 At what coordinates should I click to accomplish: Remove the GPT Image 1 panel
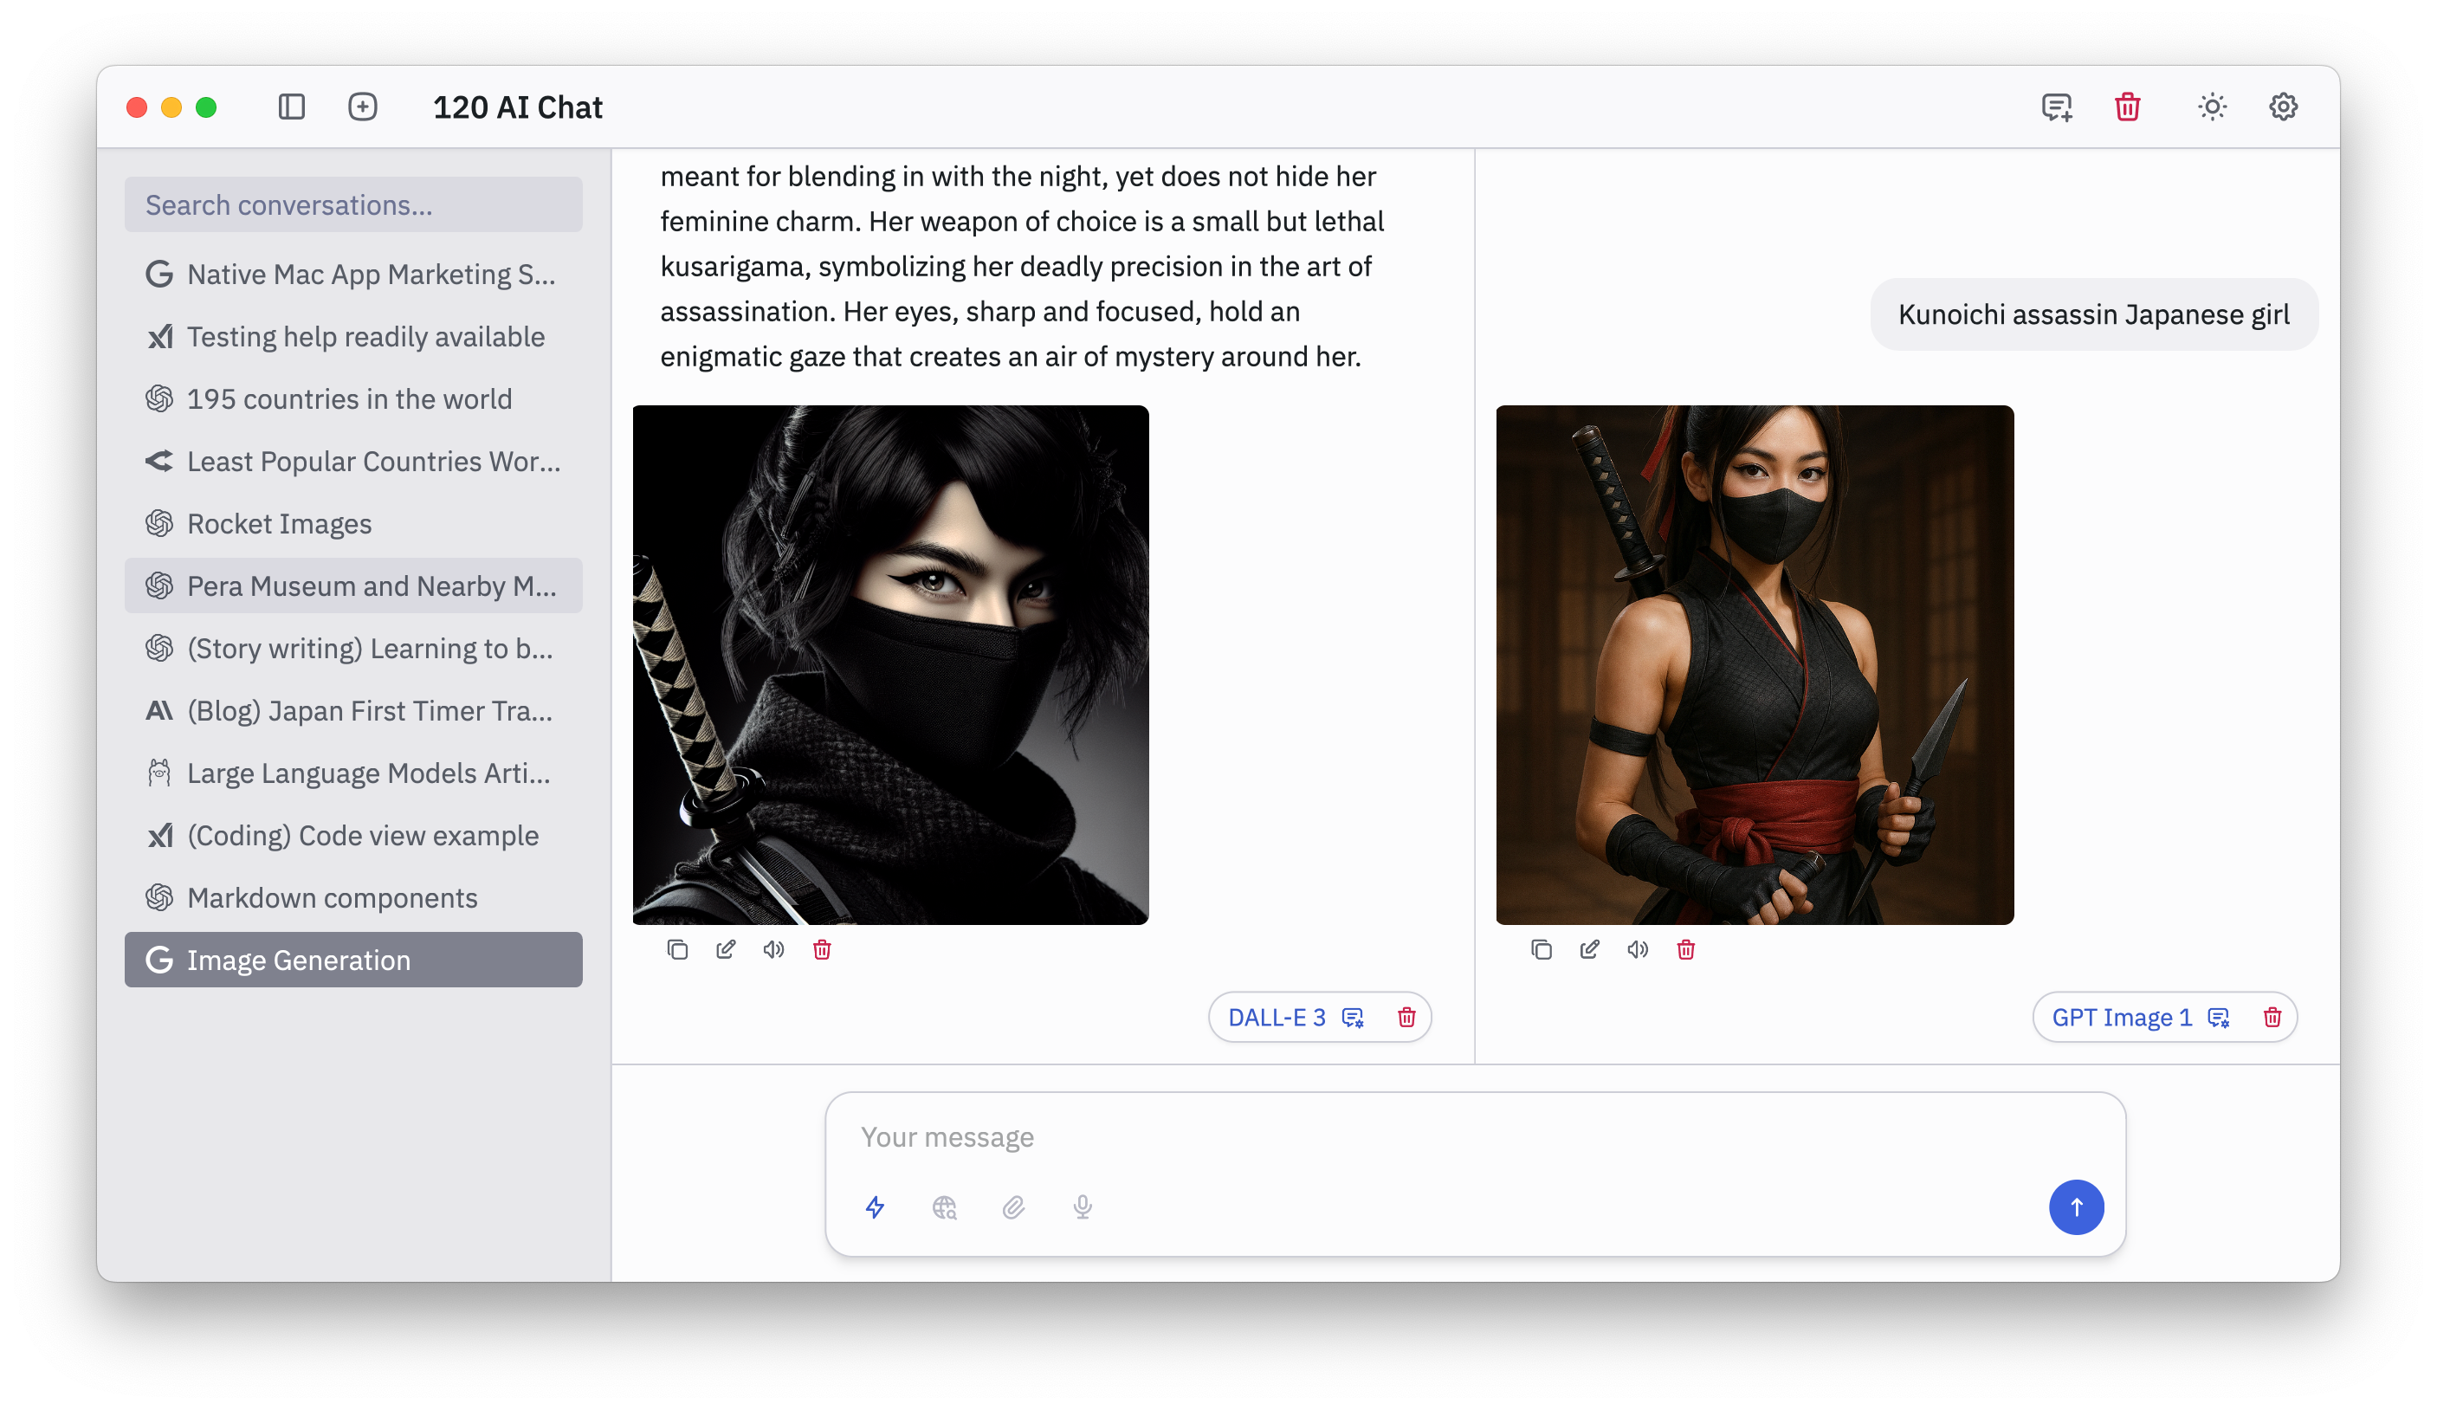[2272, 1018]
